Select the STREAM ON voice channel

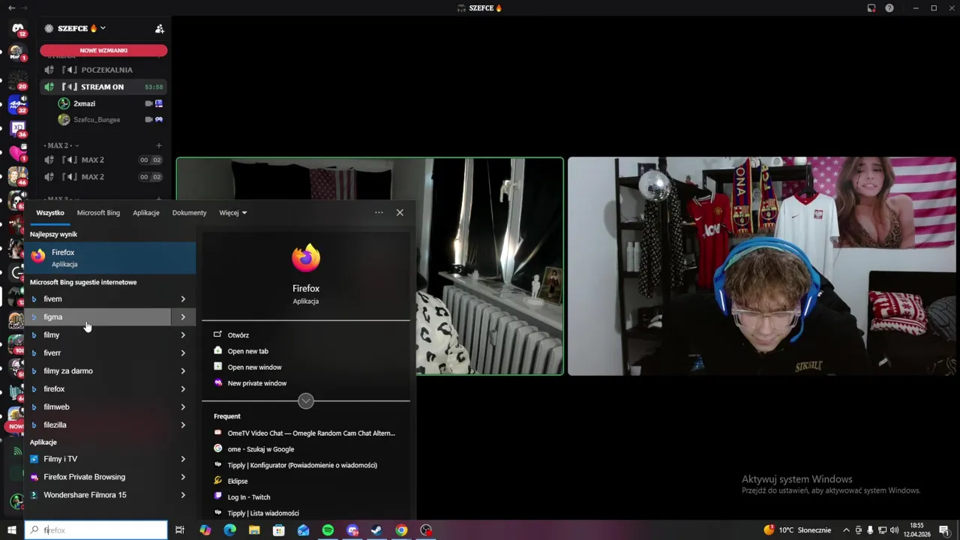103,87
